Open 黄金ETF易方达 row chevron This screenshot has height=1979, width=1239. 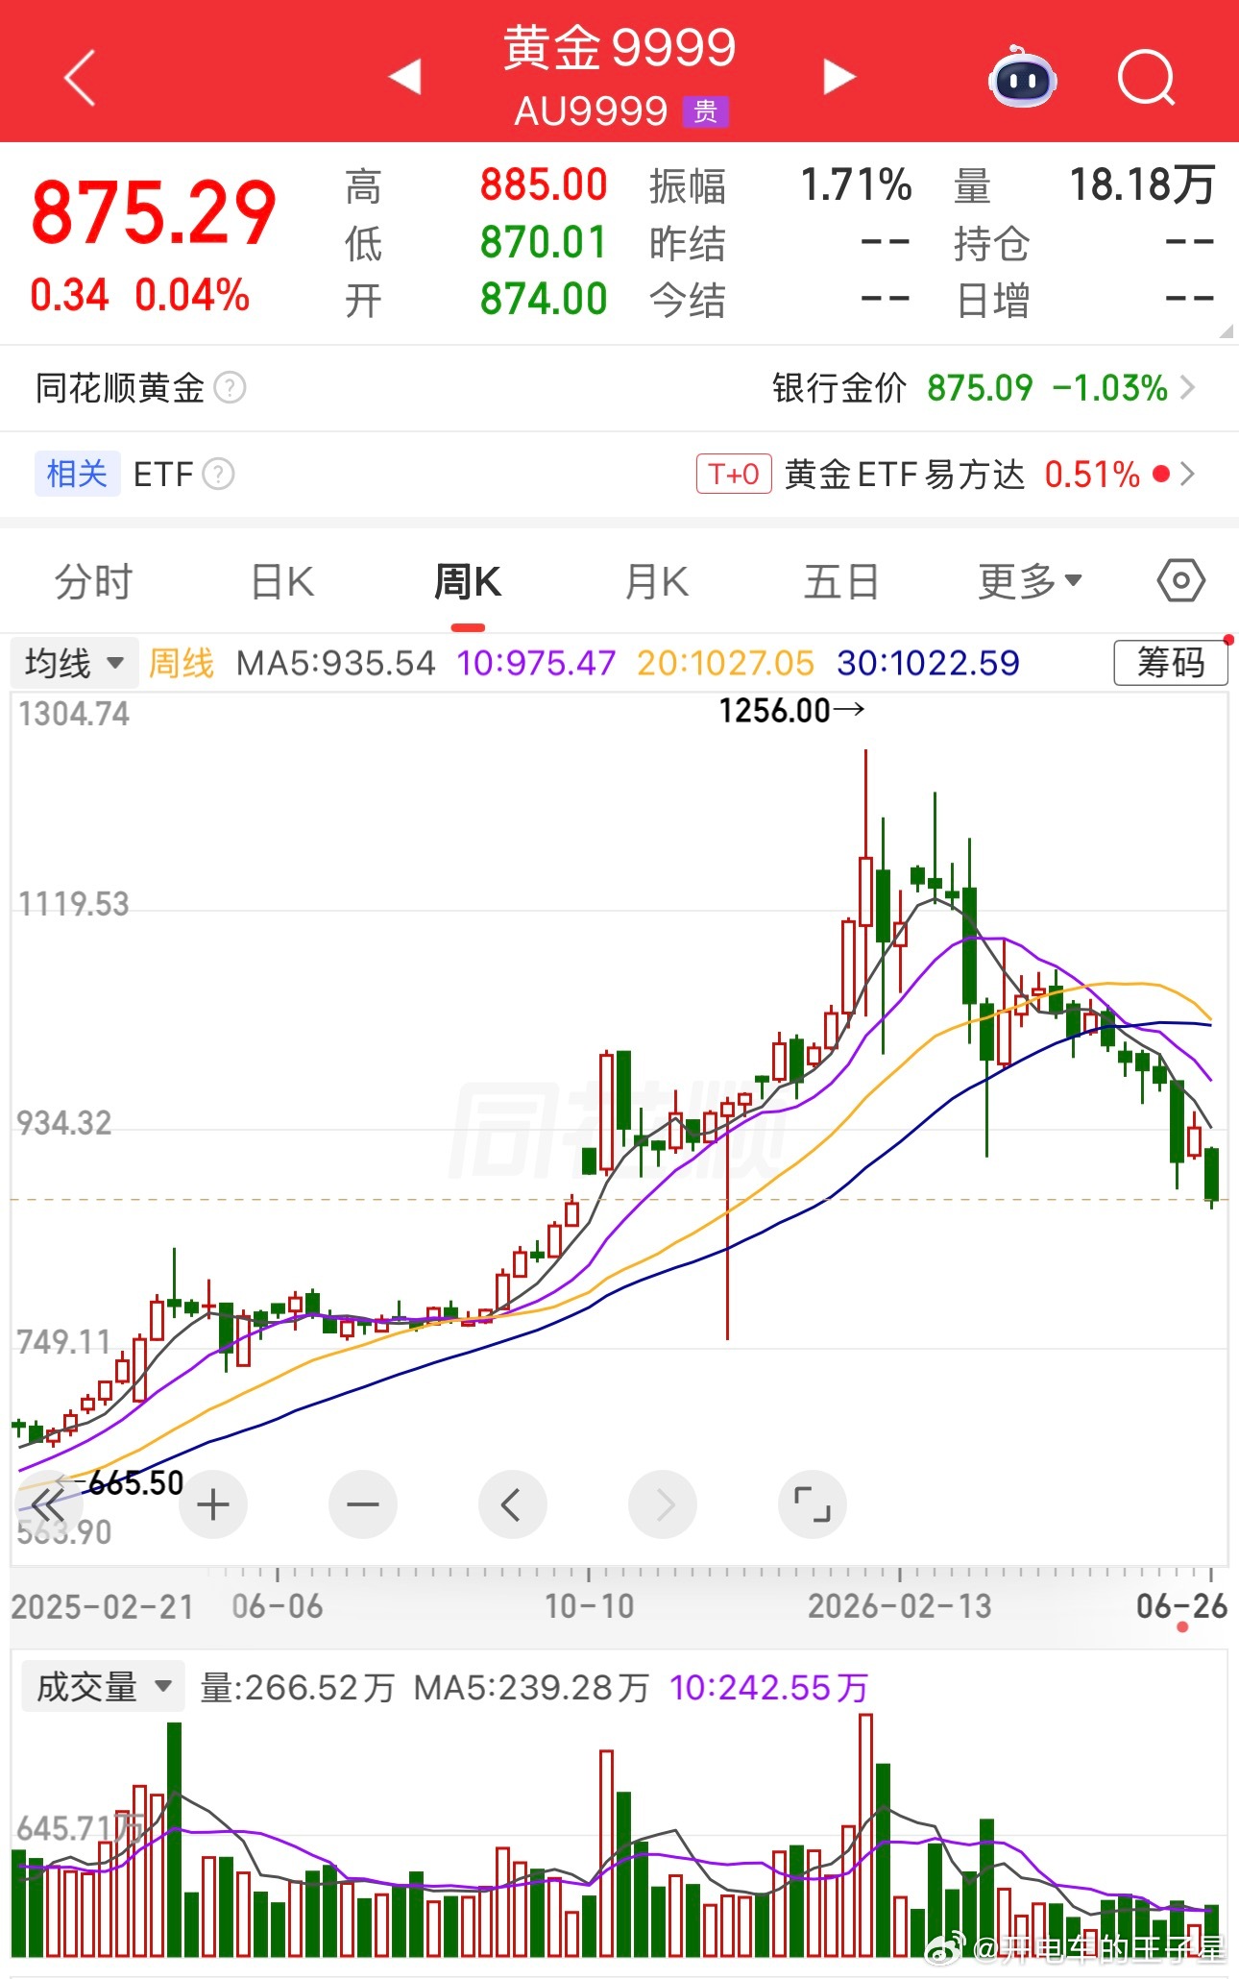tap(1188, 474)
